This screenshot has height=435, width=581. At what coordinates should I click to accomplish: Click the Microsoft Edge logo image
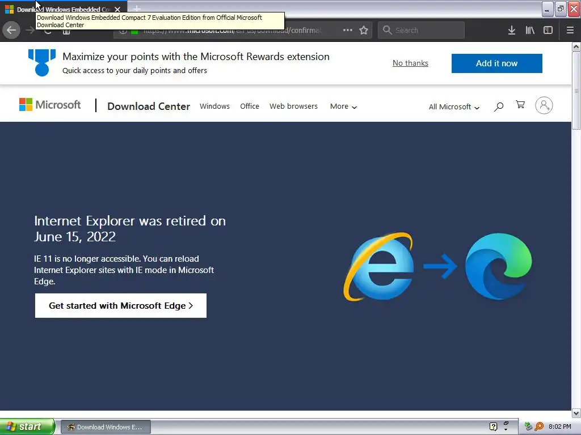498,266
